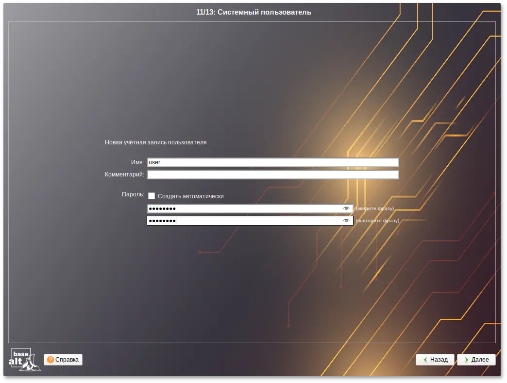Click the base alt logo

(24, 360)
